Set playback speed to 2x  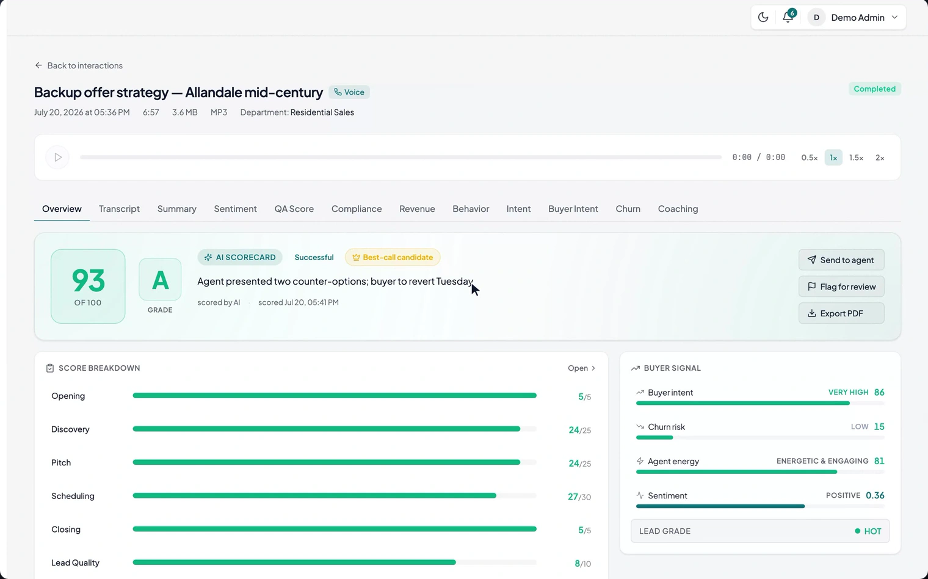tap(880, 158)
